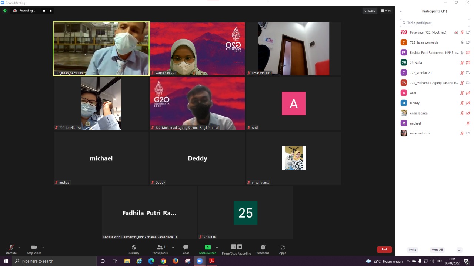Viewport: 474px width, 266px height.
Task: Select 722_ihsan_penyuluh in participants list
Action: 424,42
